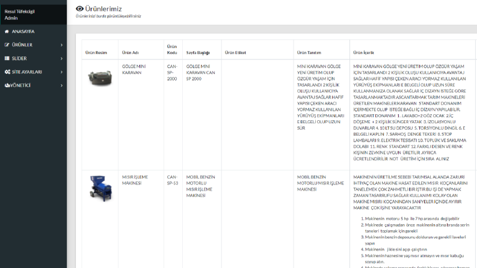The height and width of the screenshot is (268, 477).
Task: Click the Gölge Mini Karavan product thumbnail
Action: (100, 78)
